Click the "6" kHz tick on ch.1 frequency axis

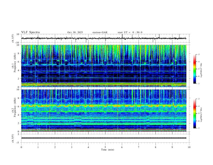coord(19,62)
